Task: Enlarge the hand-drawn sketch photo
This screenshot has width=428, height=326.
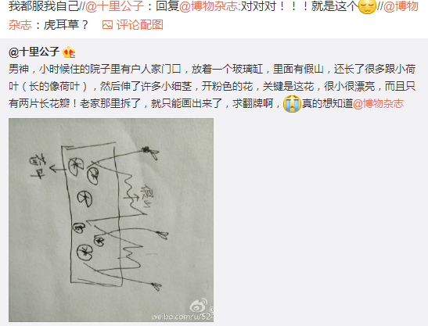Action: pyautogui.click(x=111, y=220)
